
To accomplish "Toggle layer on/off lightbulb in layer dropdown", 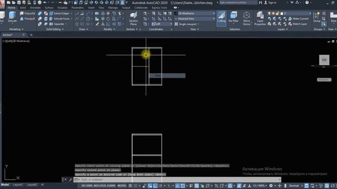I will tap(269, 13).
